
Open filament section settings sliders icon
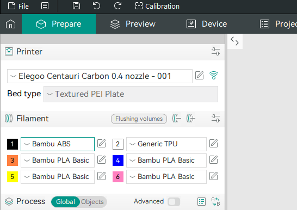[215, 119]
